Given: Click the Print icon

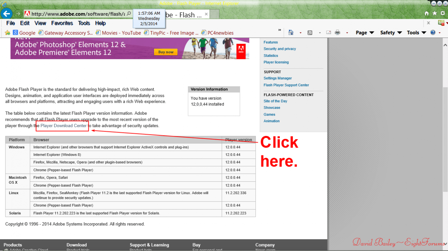Looking at the screenshot, I should point(338,32).
